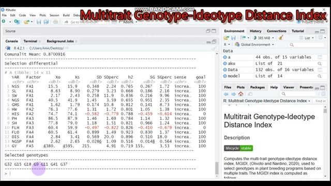
Task: Open the Addins dropdown
Action: [130, 22]
